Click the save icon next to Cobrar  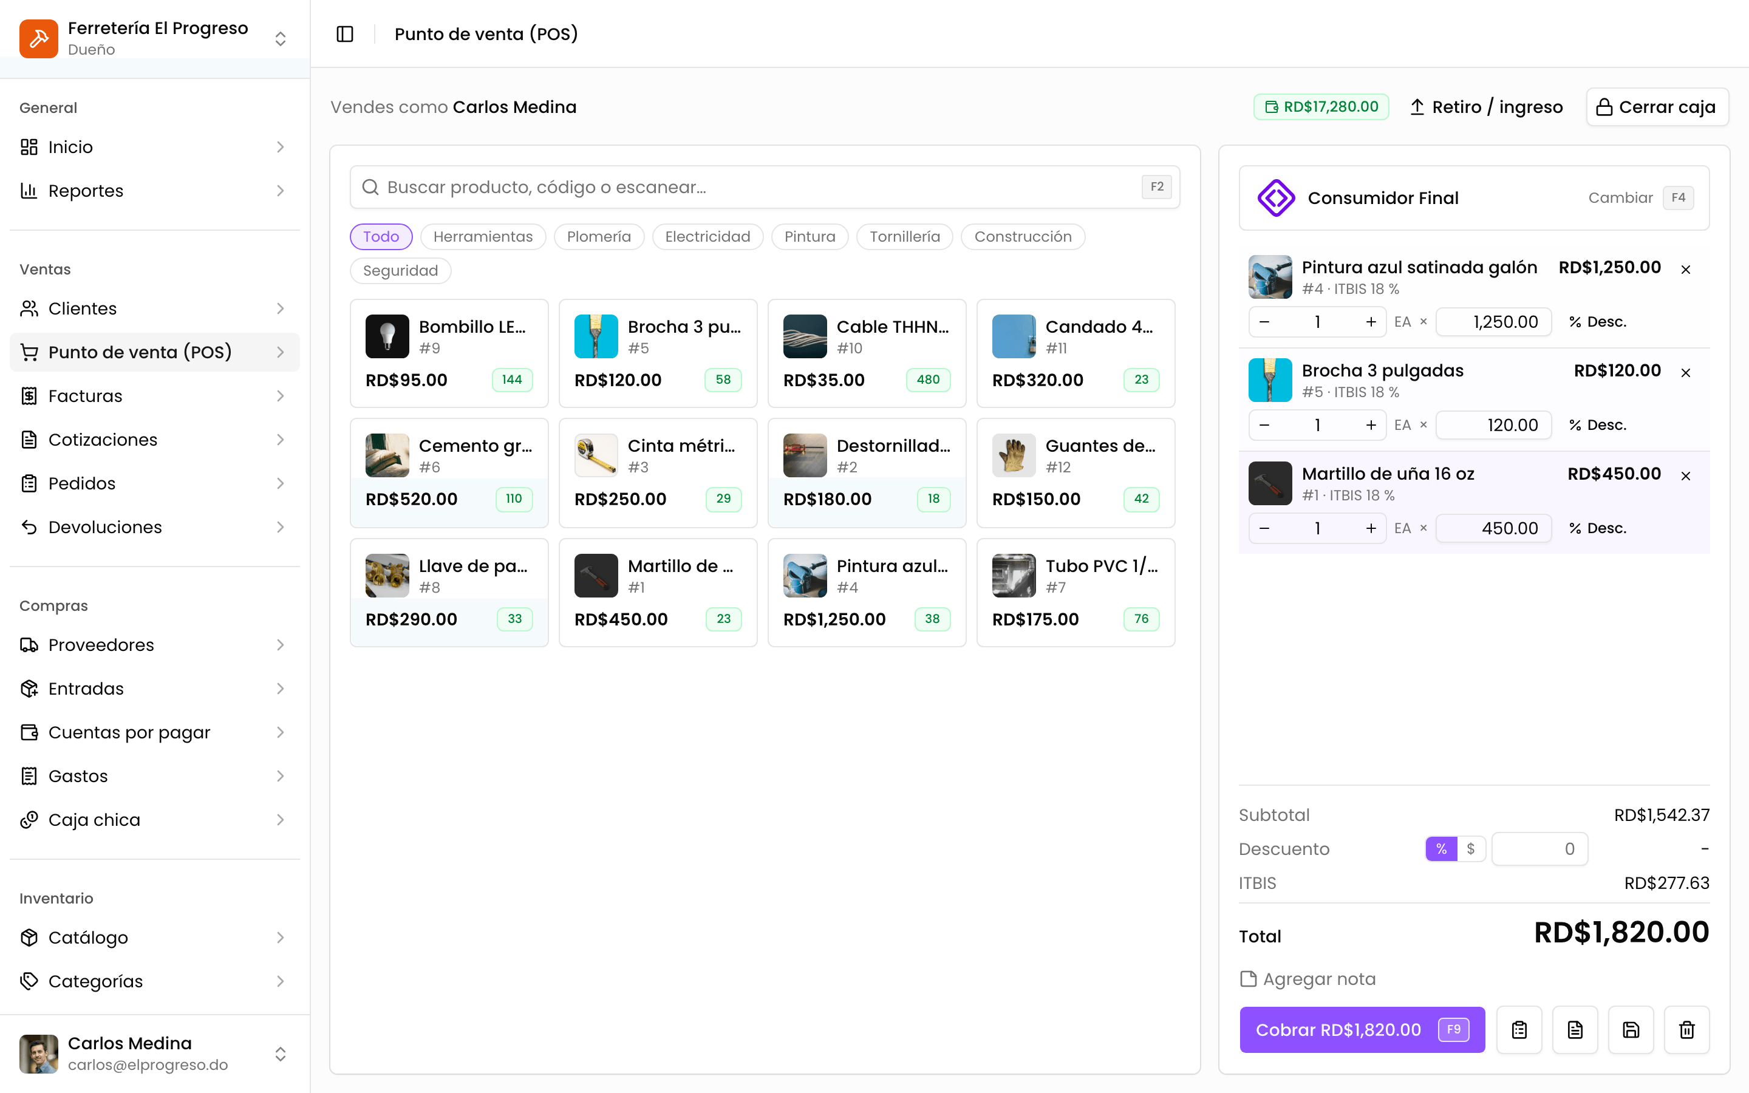pos(1631,1029)
